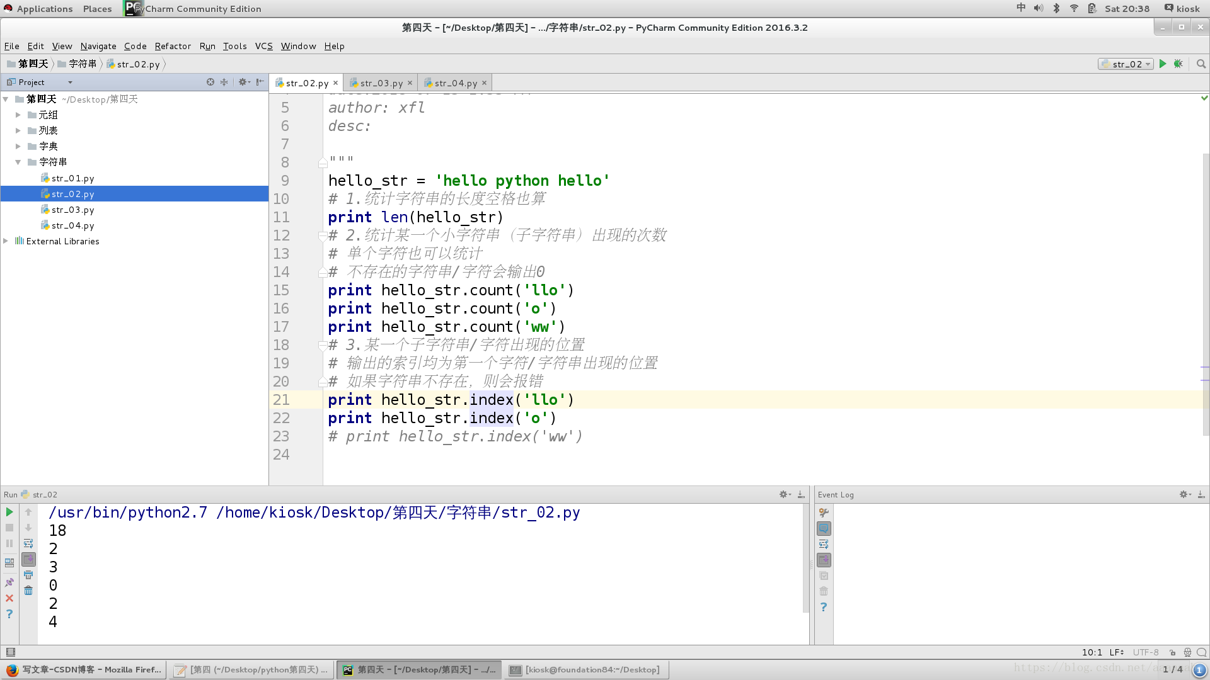
Task: Expand the 列表 folder
Action: (x=18, y=130)
